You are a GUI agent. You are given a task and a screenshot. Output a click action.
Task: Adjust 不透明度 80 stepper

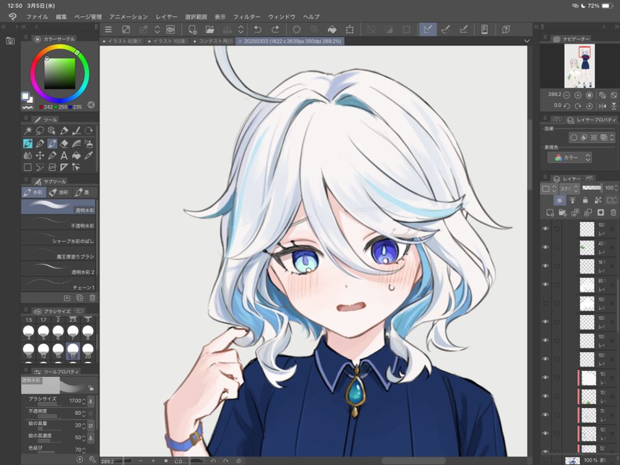pos(84,414)
